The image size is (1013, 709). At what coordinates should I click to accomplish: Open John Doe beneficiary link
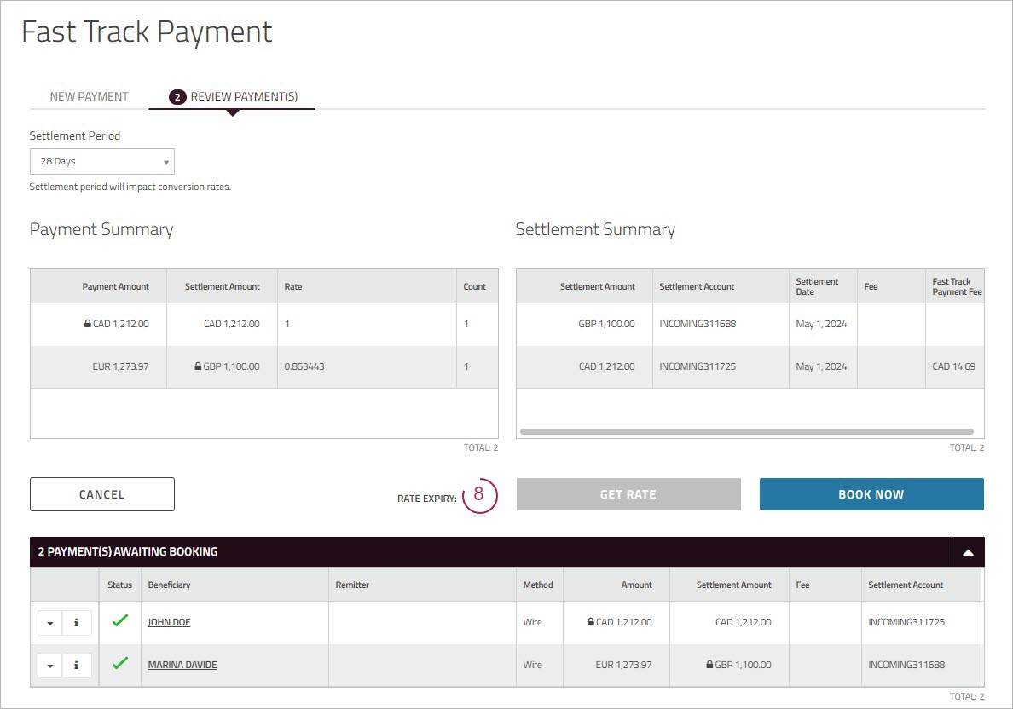click(x=170, y=622)
